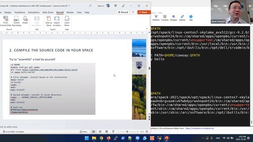253x142 pixels.
Task: Switch to the Animations tab
Action: 34,12
